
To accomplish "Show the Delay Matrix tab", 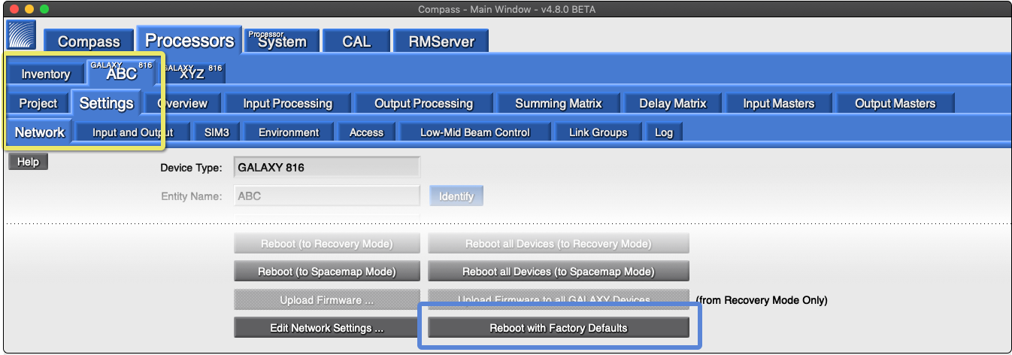I will coord(673,103).
